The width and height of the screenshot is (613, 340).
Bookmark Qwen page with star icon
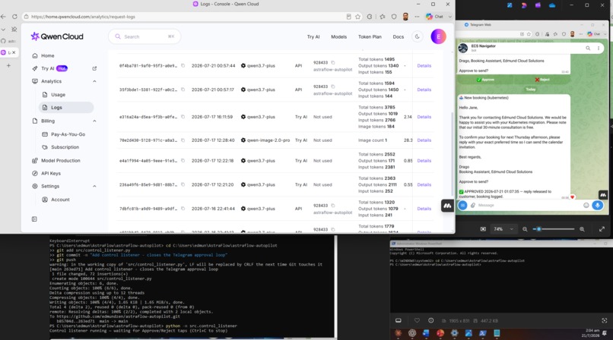point(357,17)
